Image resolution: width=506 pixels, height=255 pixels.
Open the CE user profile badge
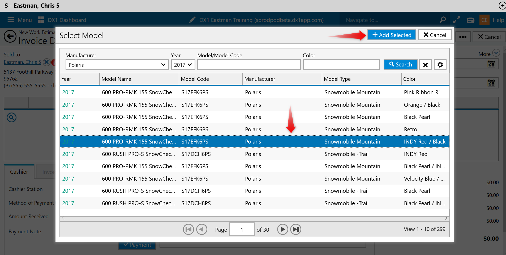click(x=484, y=20)
